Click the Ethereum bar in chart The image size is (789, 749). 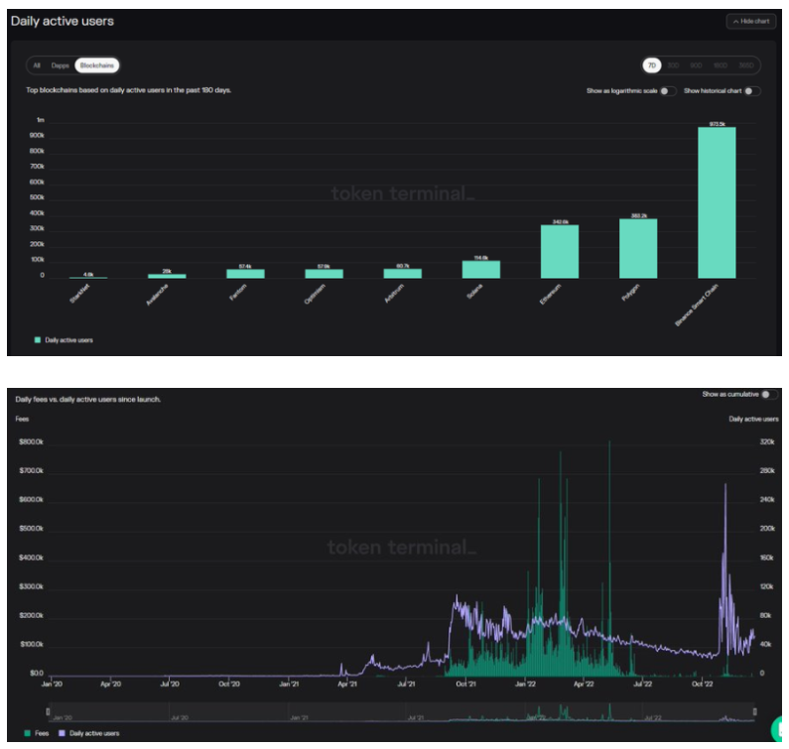(x=560, y=252)
